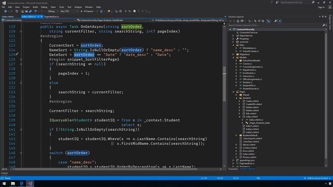Open the ContosoUniversity project navigation dropdown
Screen dimensions: 333x187
click(39, 20)
